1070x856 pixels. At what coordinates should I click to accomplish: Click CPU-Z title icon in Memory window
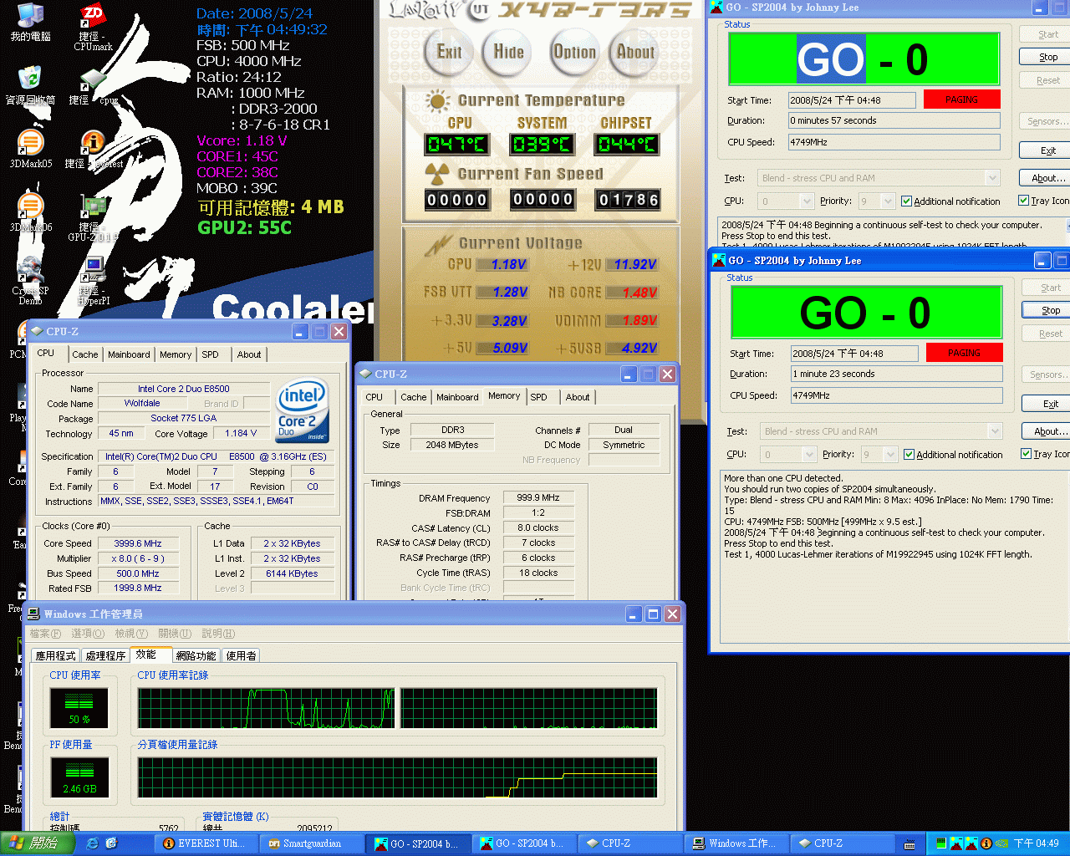pos(365,374)
